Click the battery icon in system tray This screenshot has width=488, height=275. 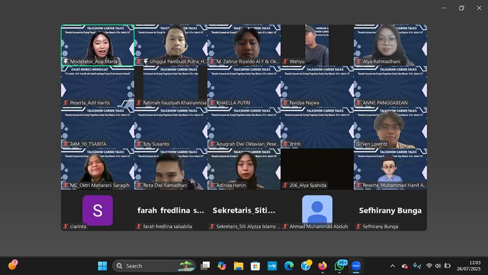448,266
